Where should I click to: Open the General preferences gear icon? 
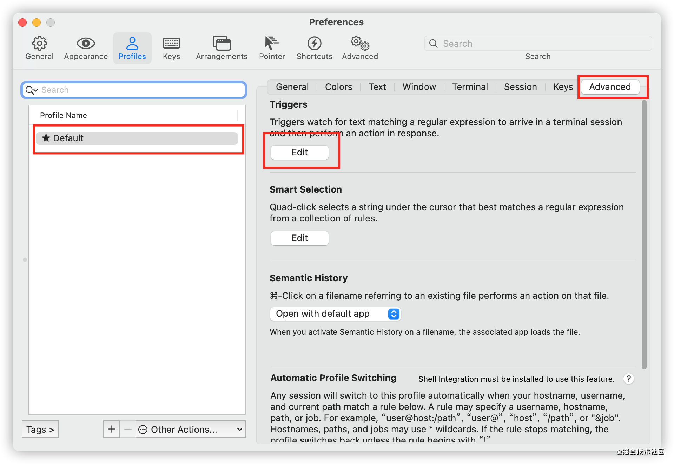point(39,44)
